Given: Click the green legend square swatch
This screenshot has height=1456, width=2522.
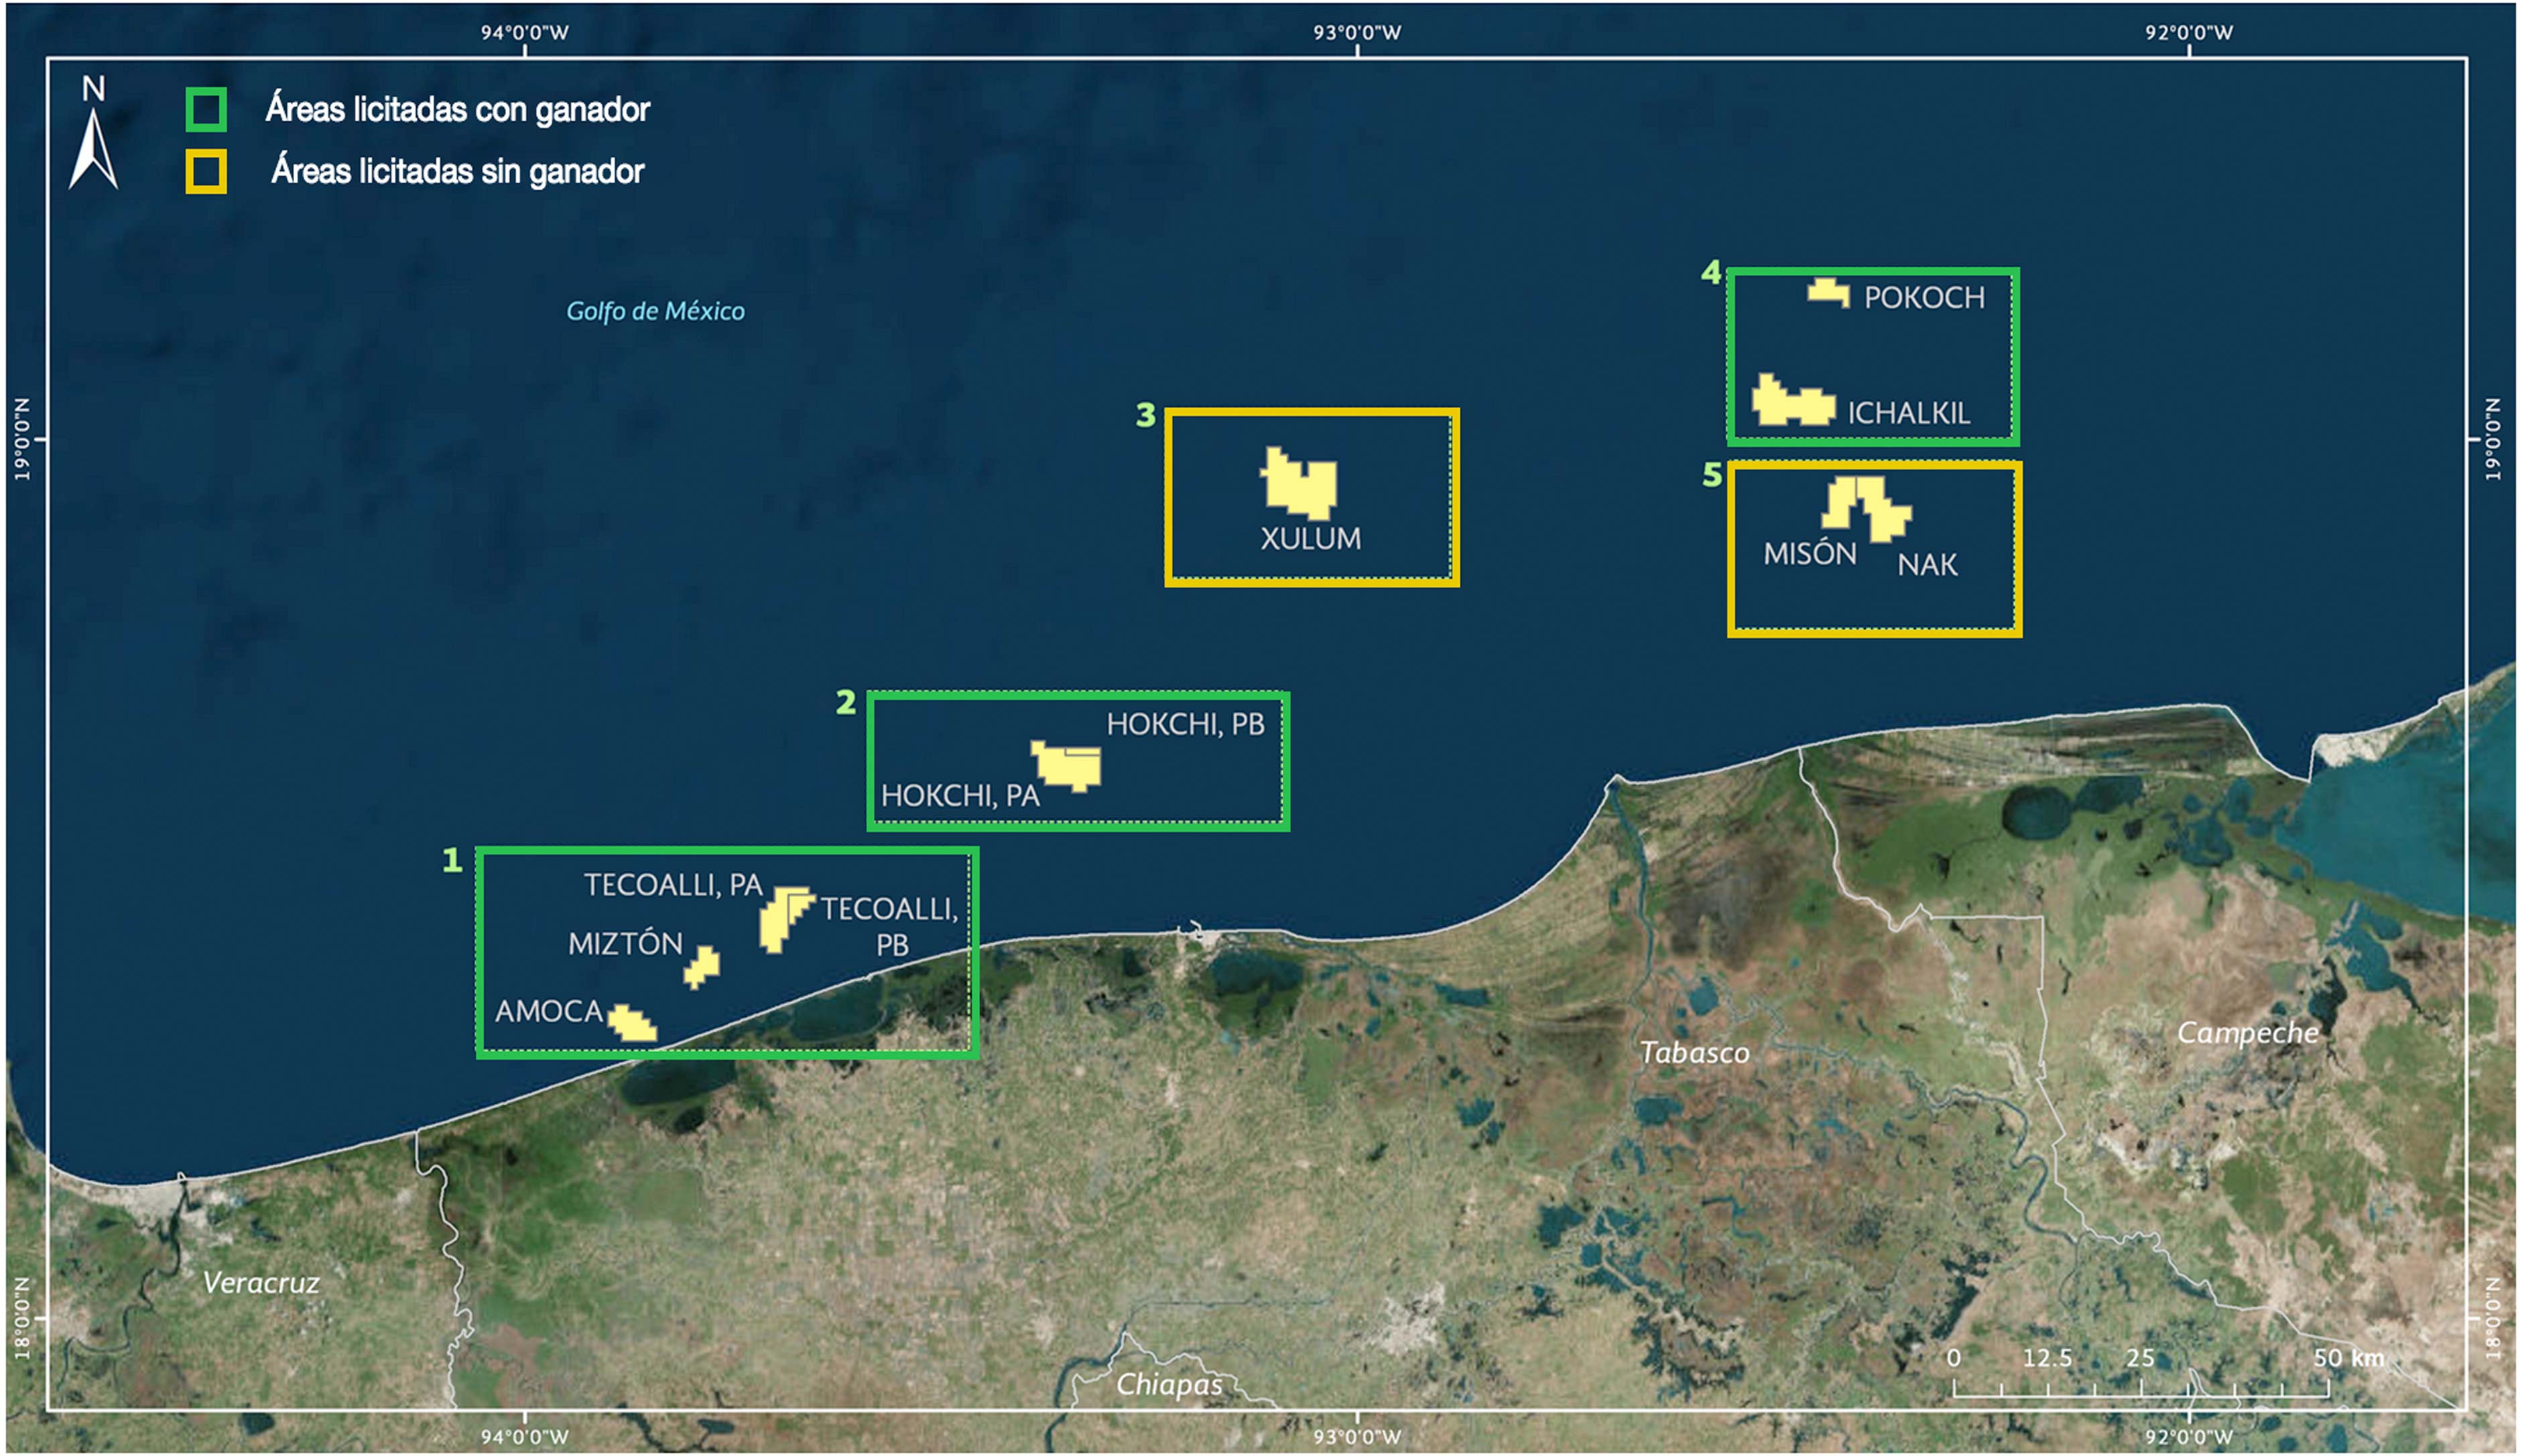Looking at the screenshot, I should coord(206,109).
